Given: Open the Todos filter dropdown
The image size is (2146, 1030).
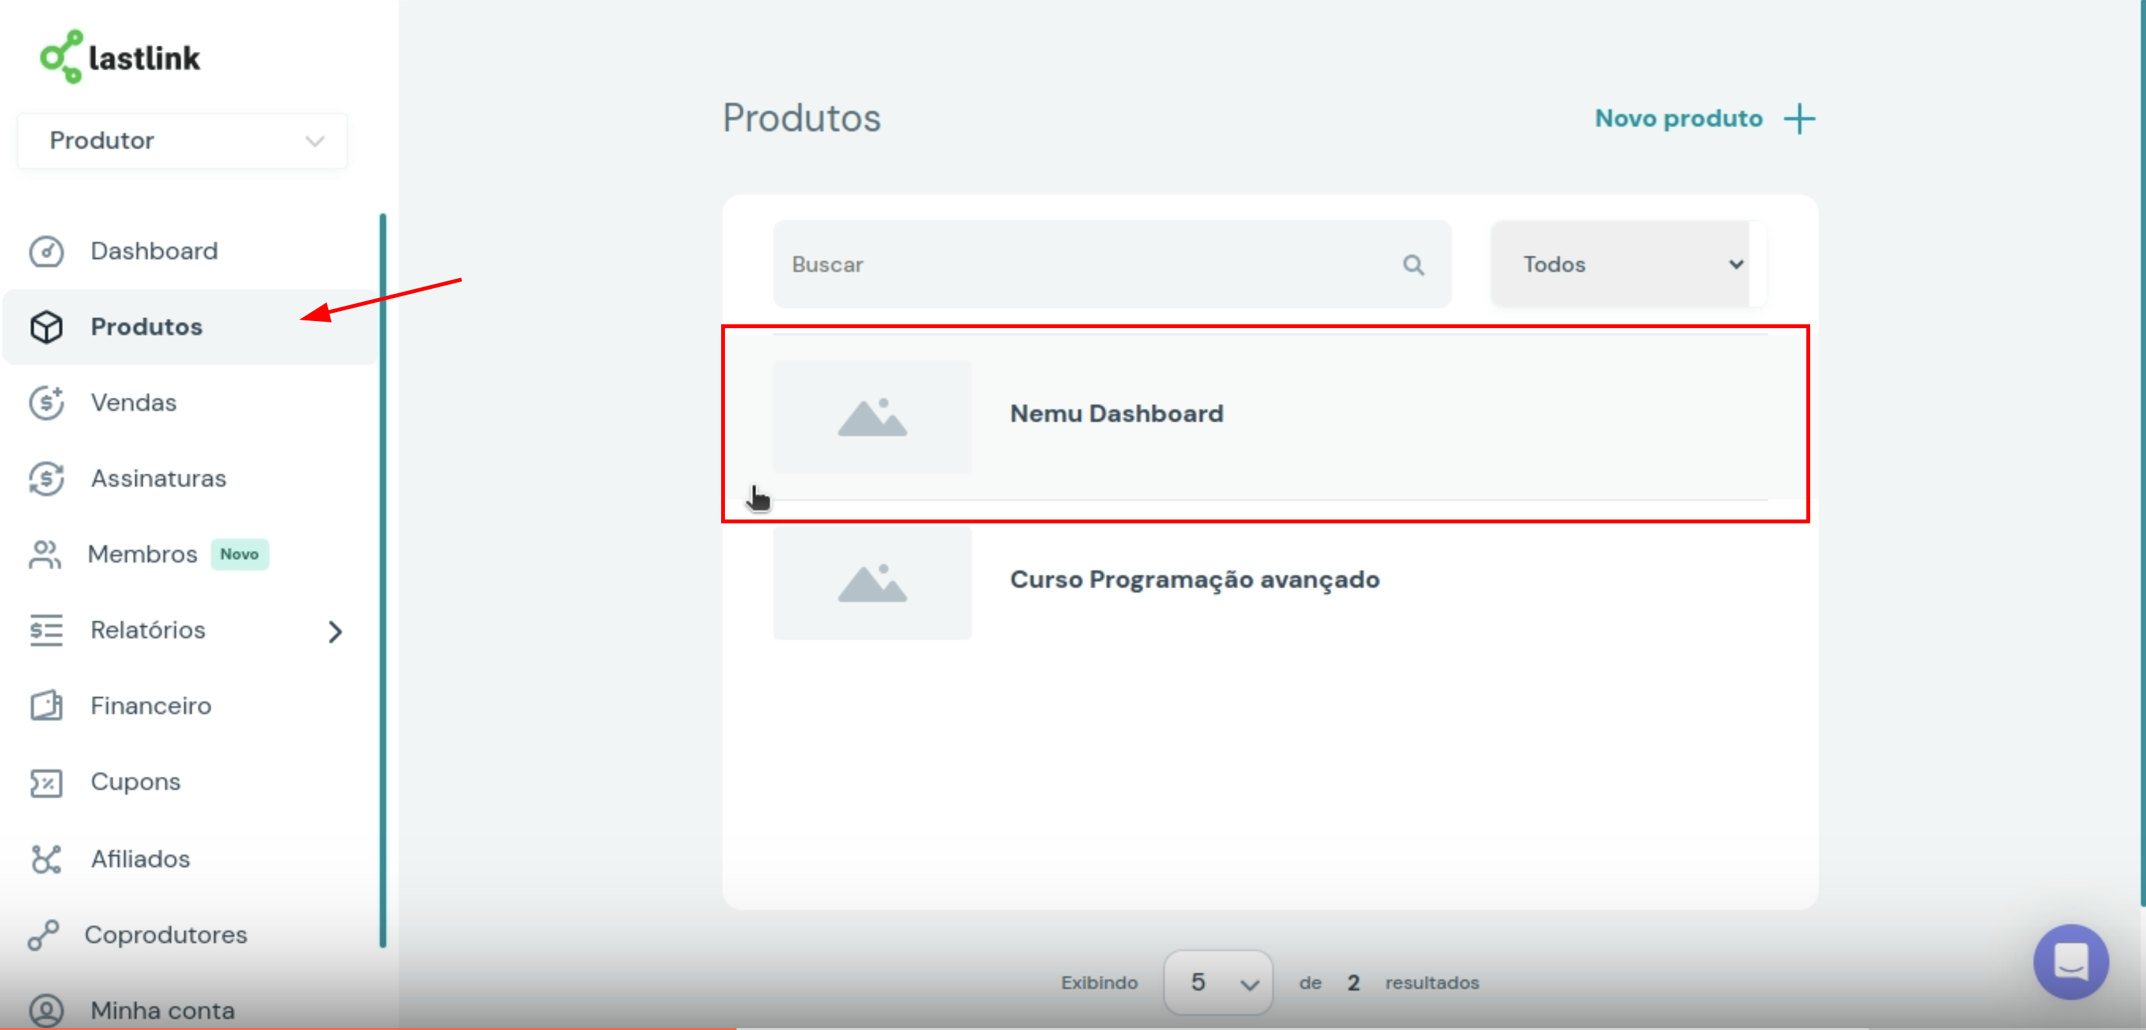Looking at the screenshot, I should [x=1628, y=264].
